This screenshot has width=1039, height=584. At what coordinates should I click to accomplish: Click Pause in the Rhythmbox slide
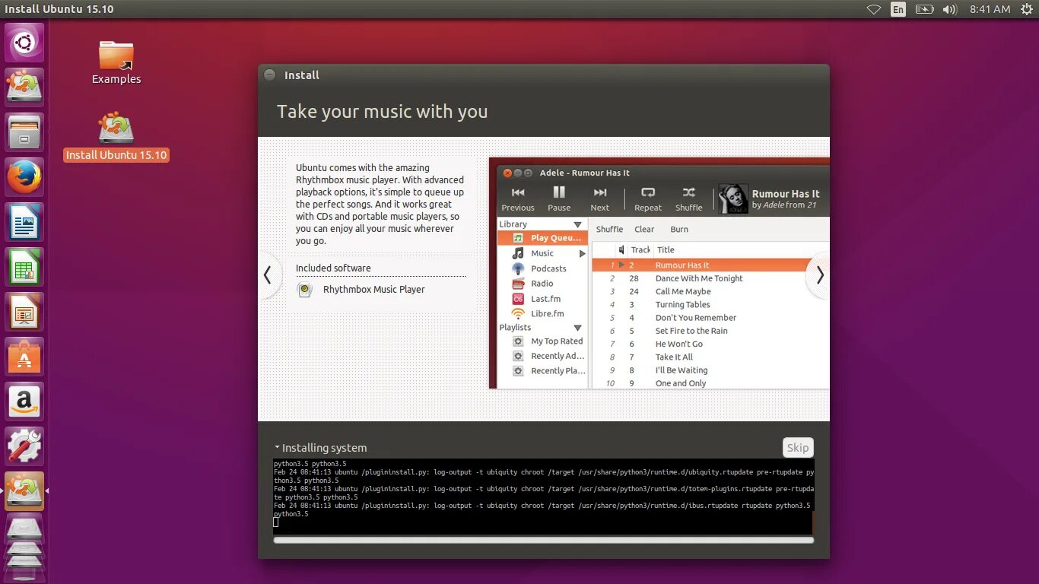point(559,199)
